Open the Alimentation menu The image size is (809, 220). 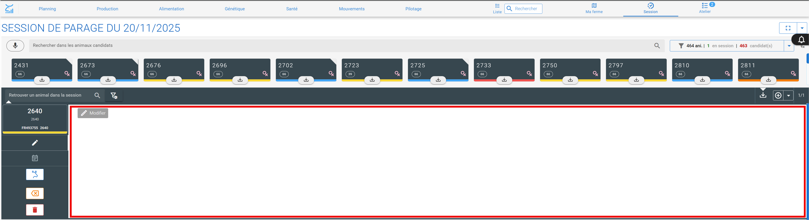(x=172, y=9)
